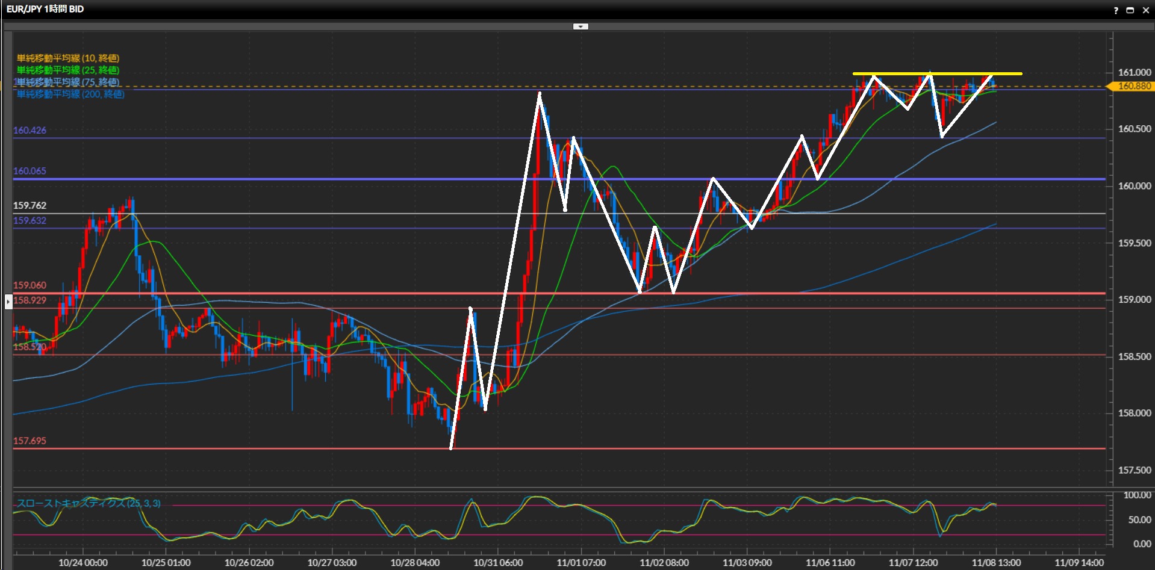
Task: Close the EUR/JPY chart window
Action: [1146, 10]
